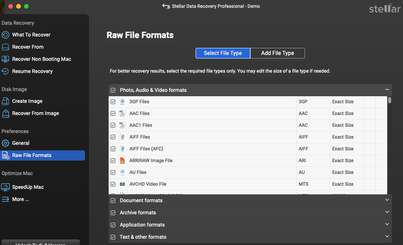Expand the Application formats chevron
Screen dimensions: 403x245
[387, 224]
